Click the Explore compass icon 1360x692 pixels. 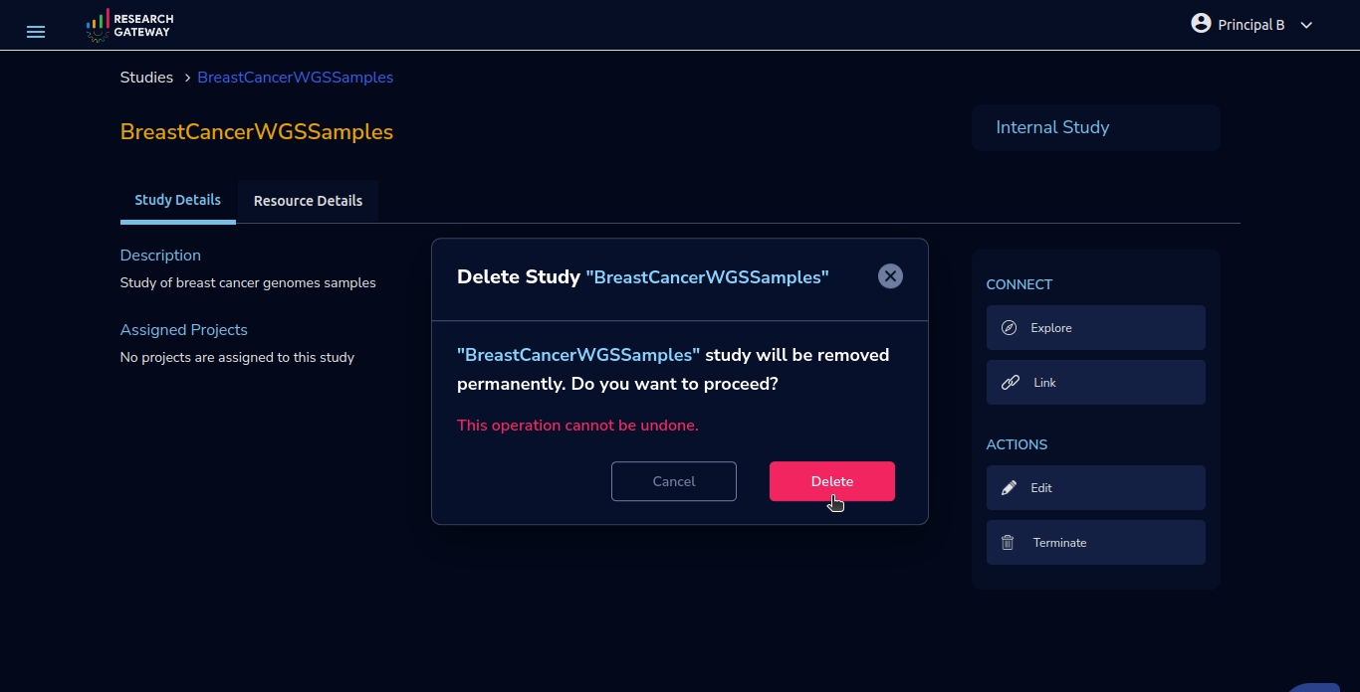(1009, 328)
